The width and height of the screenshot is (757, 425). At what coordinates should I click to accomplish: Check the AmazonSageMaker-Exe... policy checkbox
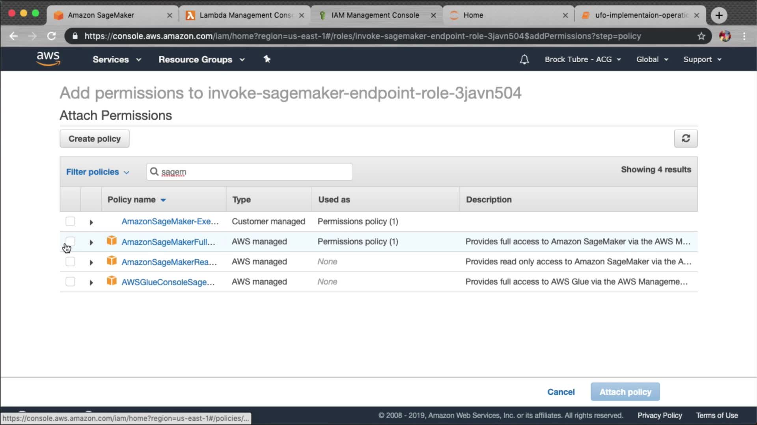coord(70,222)
